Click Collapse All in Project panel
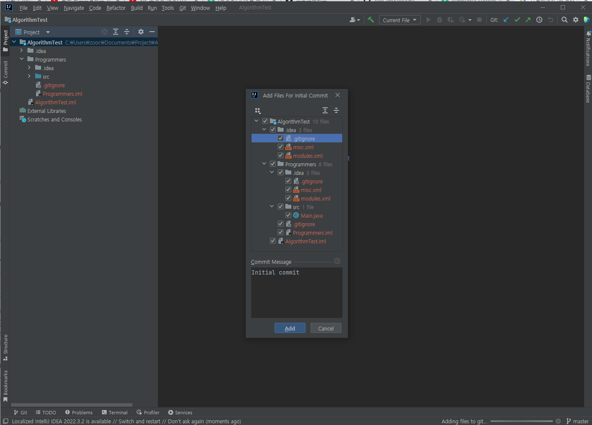592x425 pixels. [127, 32]
